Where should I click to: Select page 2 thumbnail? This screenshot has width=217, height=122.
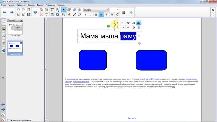pos(15,47)
